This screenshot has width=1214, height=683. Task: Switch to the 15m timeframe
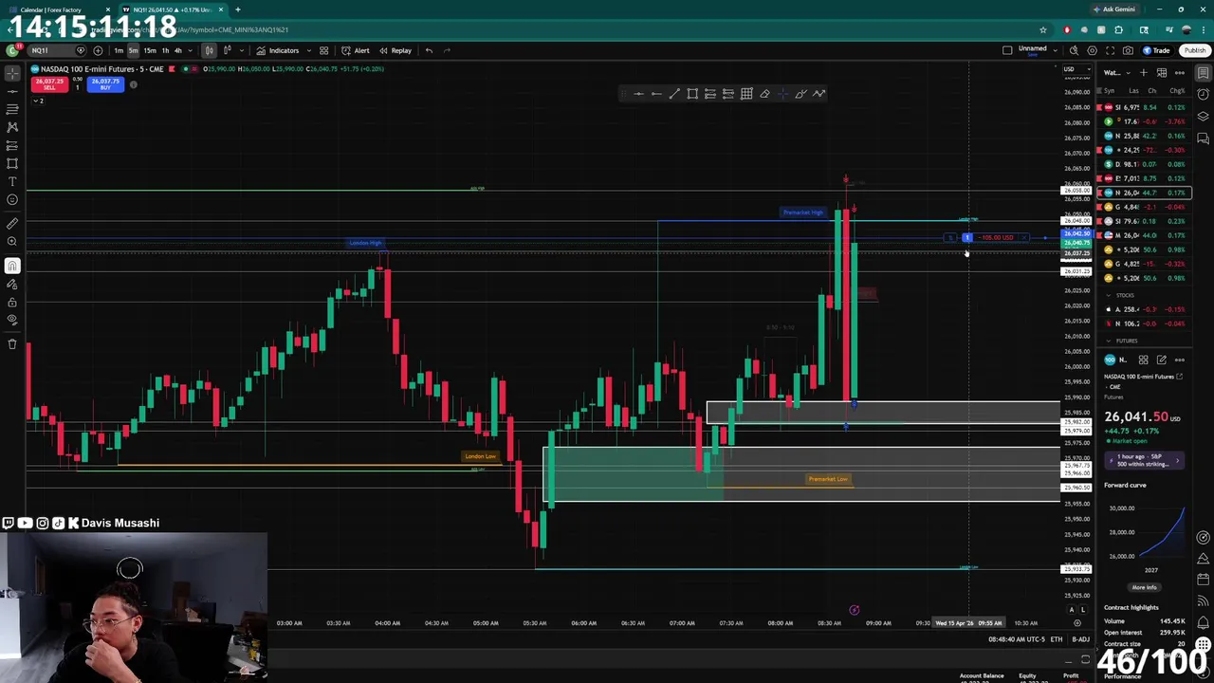pos(149,50)
